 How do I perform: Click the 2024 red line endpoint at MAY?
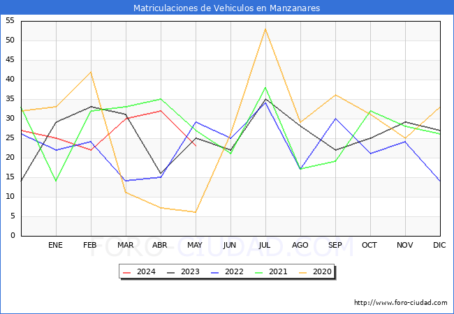(196, 146)
